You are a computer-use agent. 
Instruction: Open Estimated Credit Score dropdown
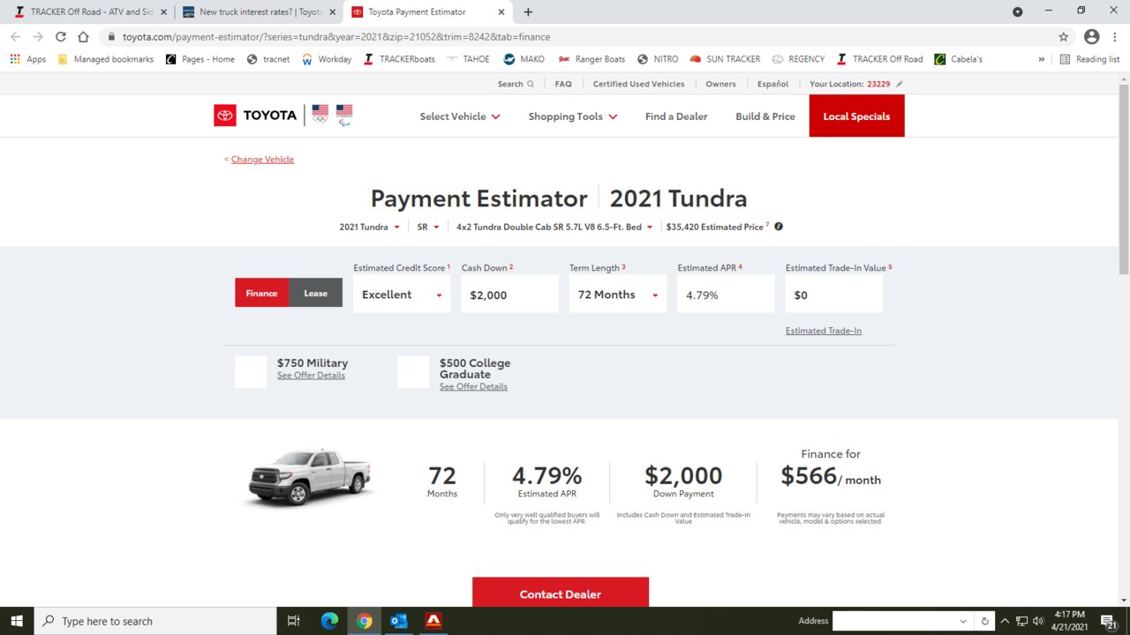(x=402, y=294)
